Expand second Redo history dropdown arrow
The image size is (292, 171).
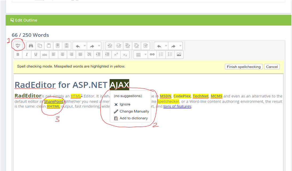click(180, 46)
